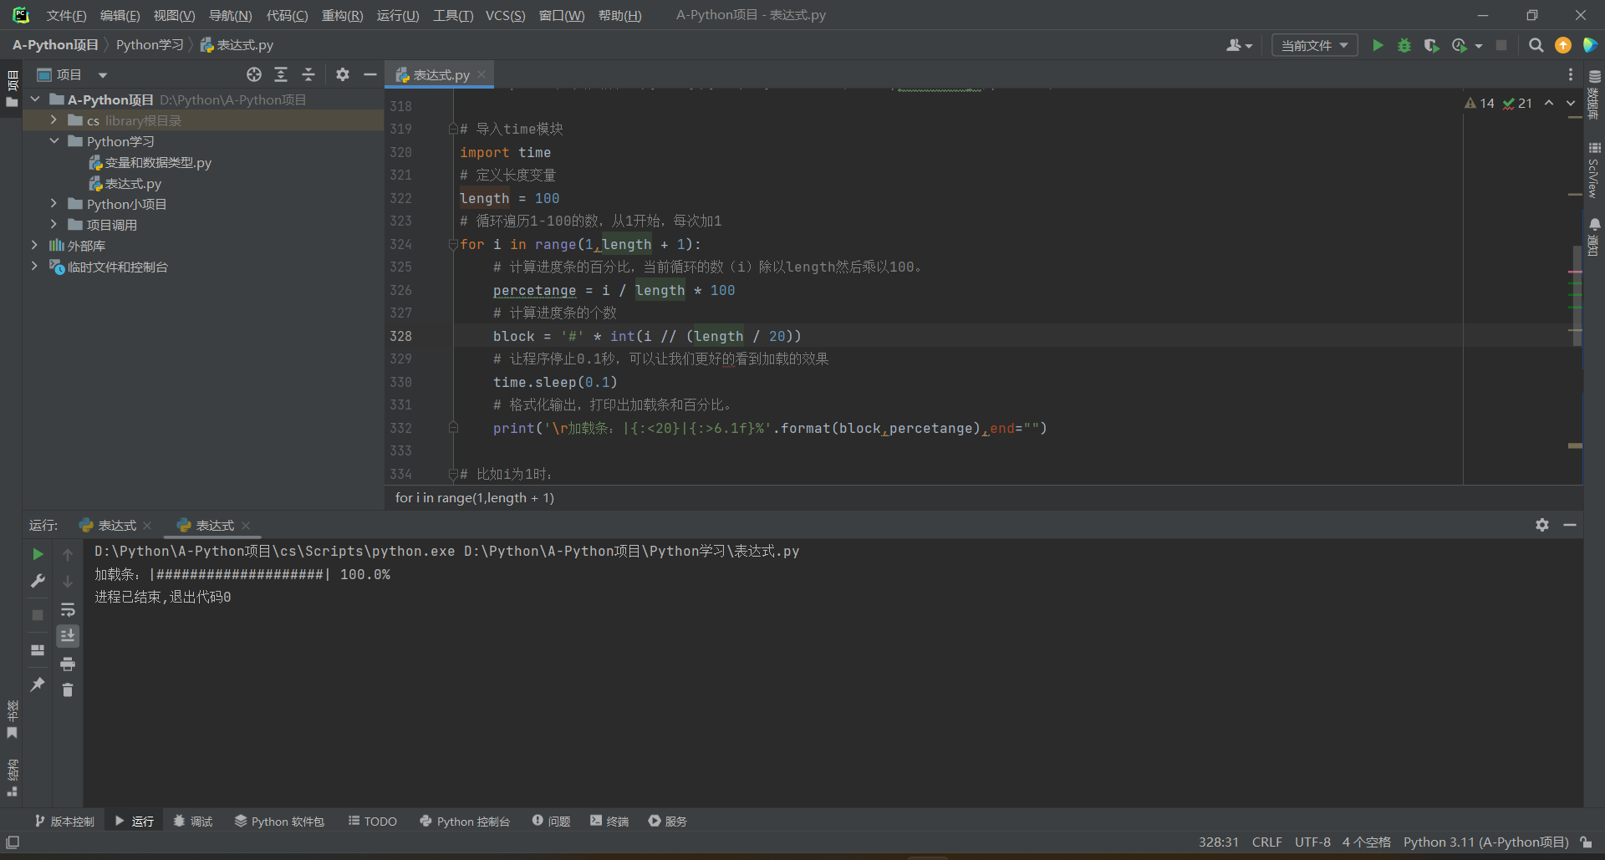Click the green Run button in top toolbar
Image resolution: width=1605 pixels, height=860 pixels.
1378,45
